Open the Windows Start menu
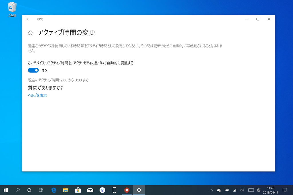This screenshot has height=195, width=293. [6, 190]
